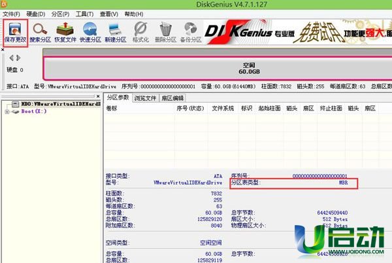Click the sectors per track value 63

[220, 207]
